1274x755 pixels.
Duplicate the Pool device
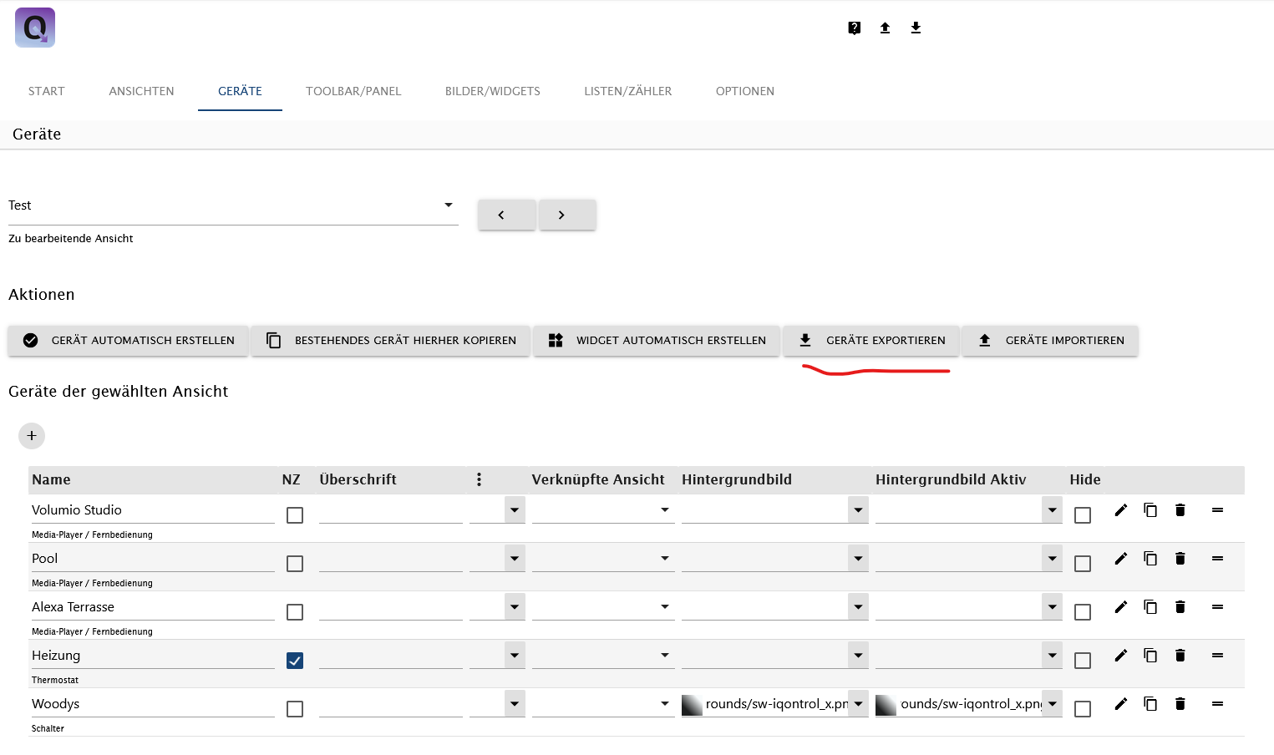(1150, 559)
